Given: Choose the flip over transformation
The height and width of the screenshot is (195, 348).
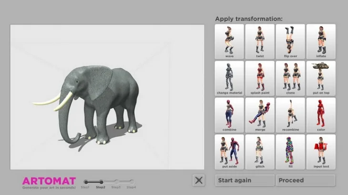Looking at the screenshot, I should [290, 41].
